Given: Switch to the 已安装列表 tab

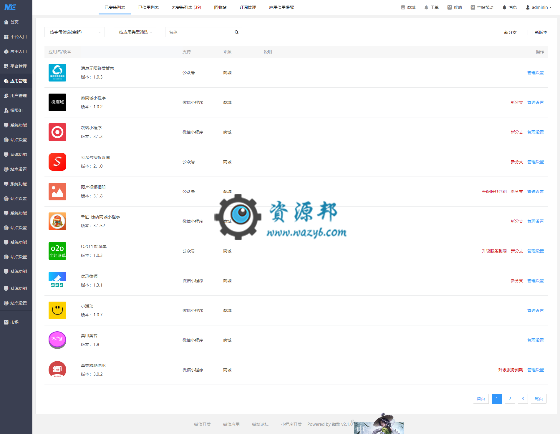Looking at the screenshot, I should click(x=115, y=7).
